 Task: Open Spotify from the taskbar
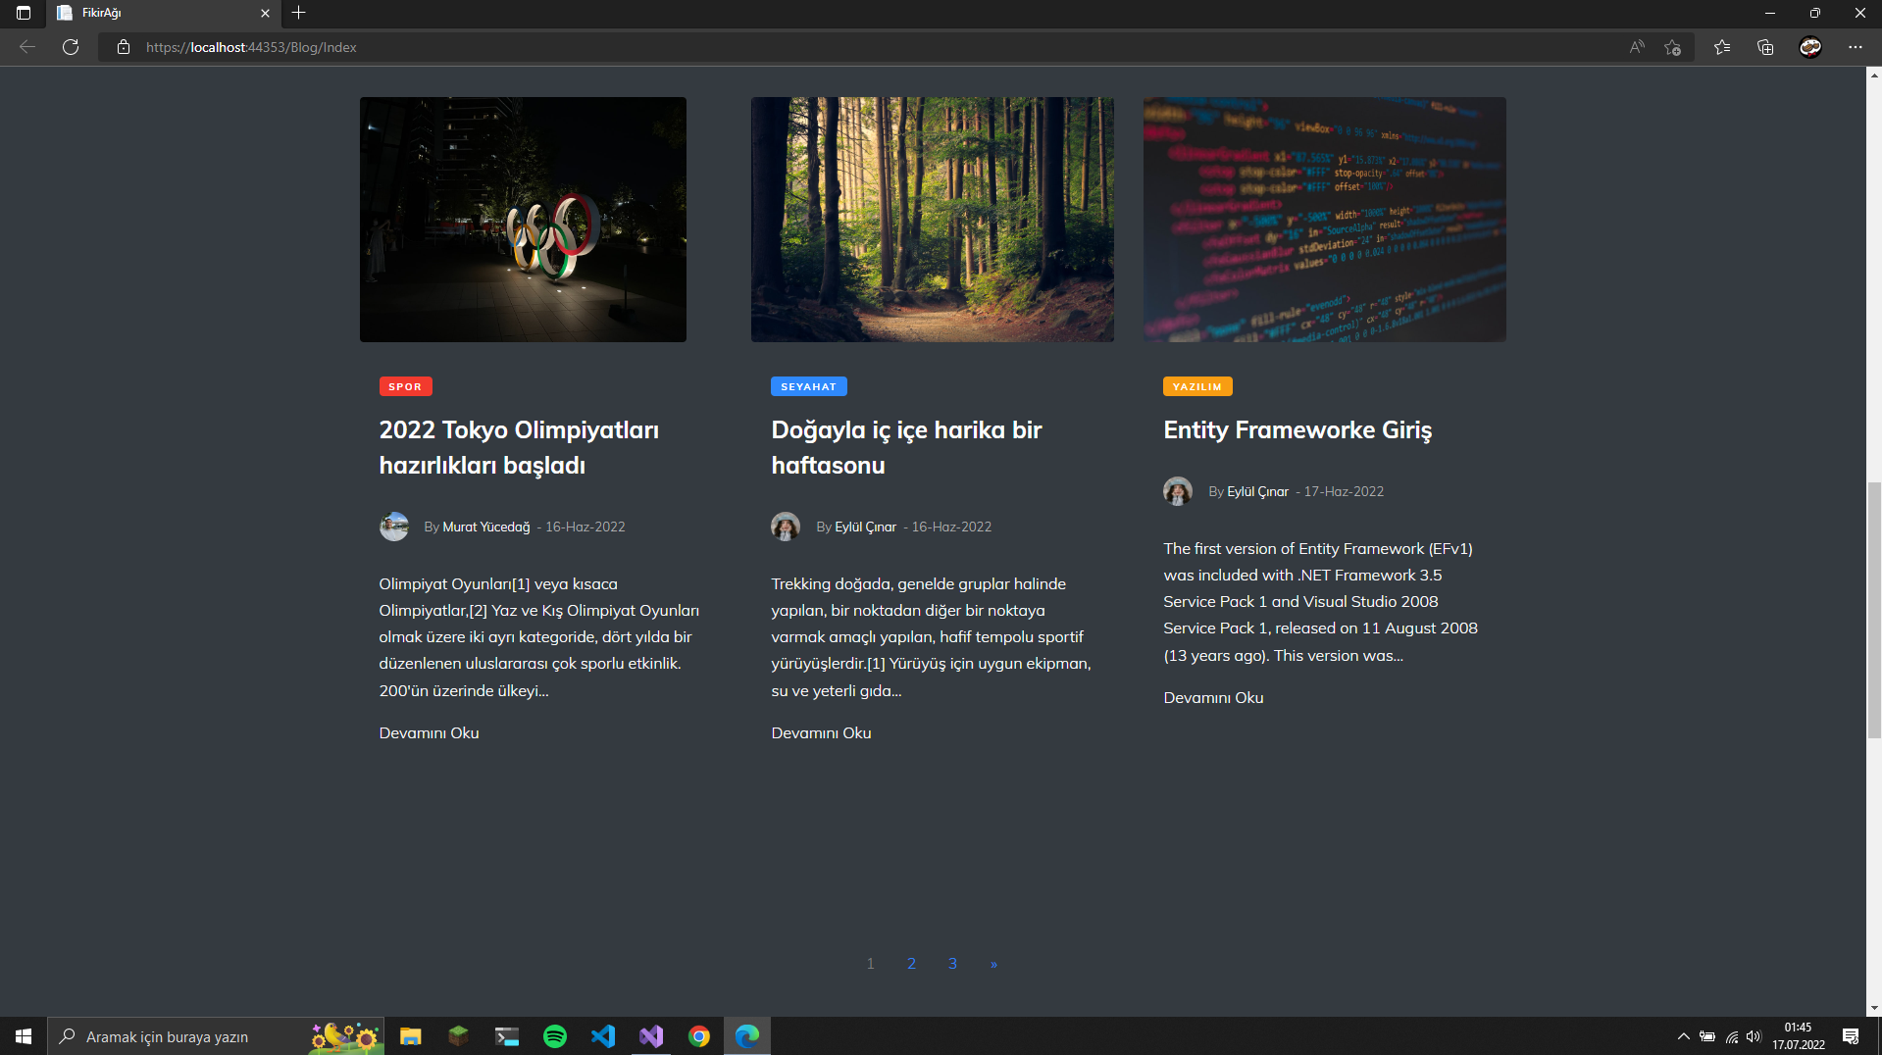click(x=555, y=1036)
